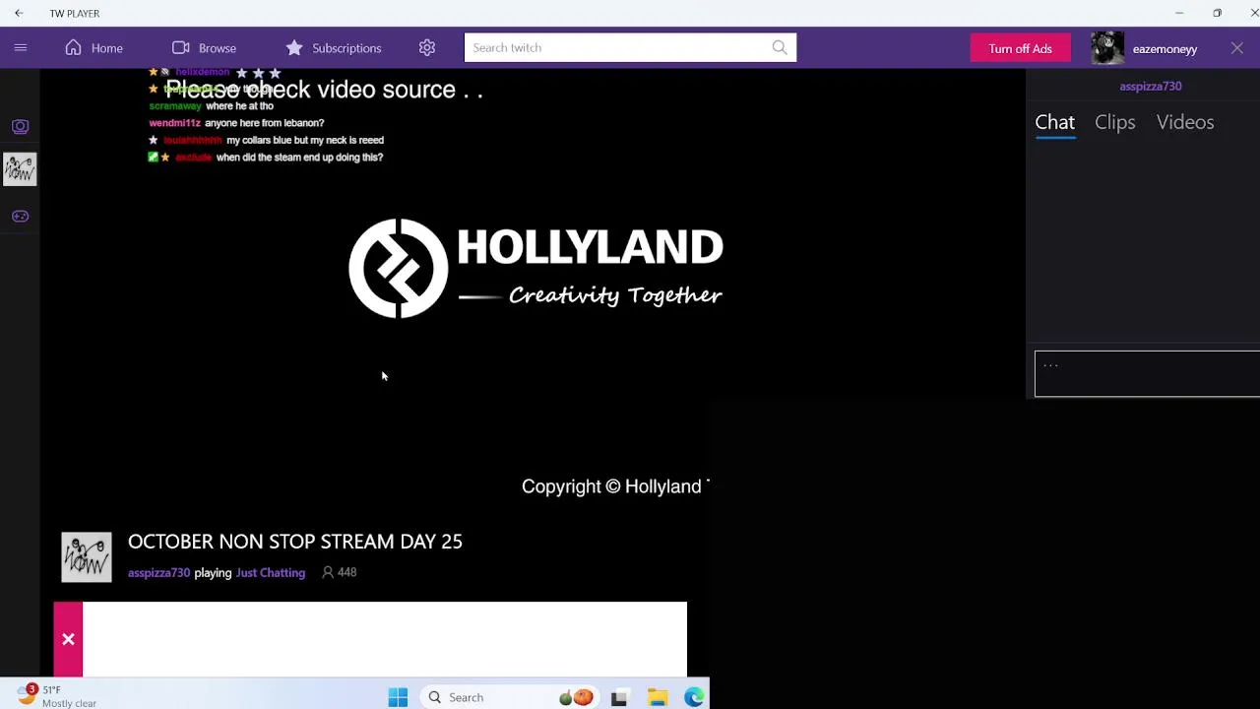Click the OCTOBER NON STOP STREAM DAY 25 title
This screenshot has width=1260, height=709.
(294, 542)
